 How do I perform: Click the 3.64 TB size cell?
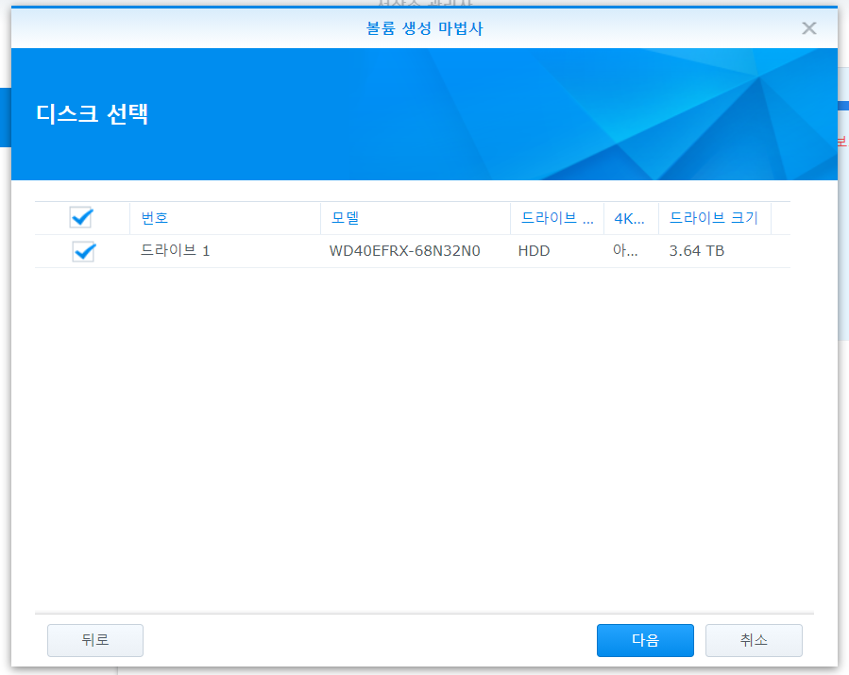[696, 250]
